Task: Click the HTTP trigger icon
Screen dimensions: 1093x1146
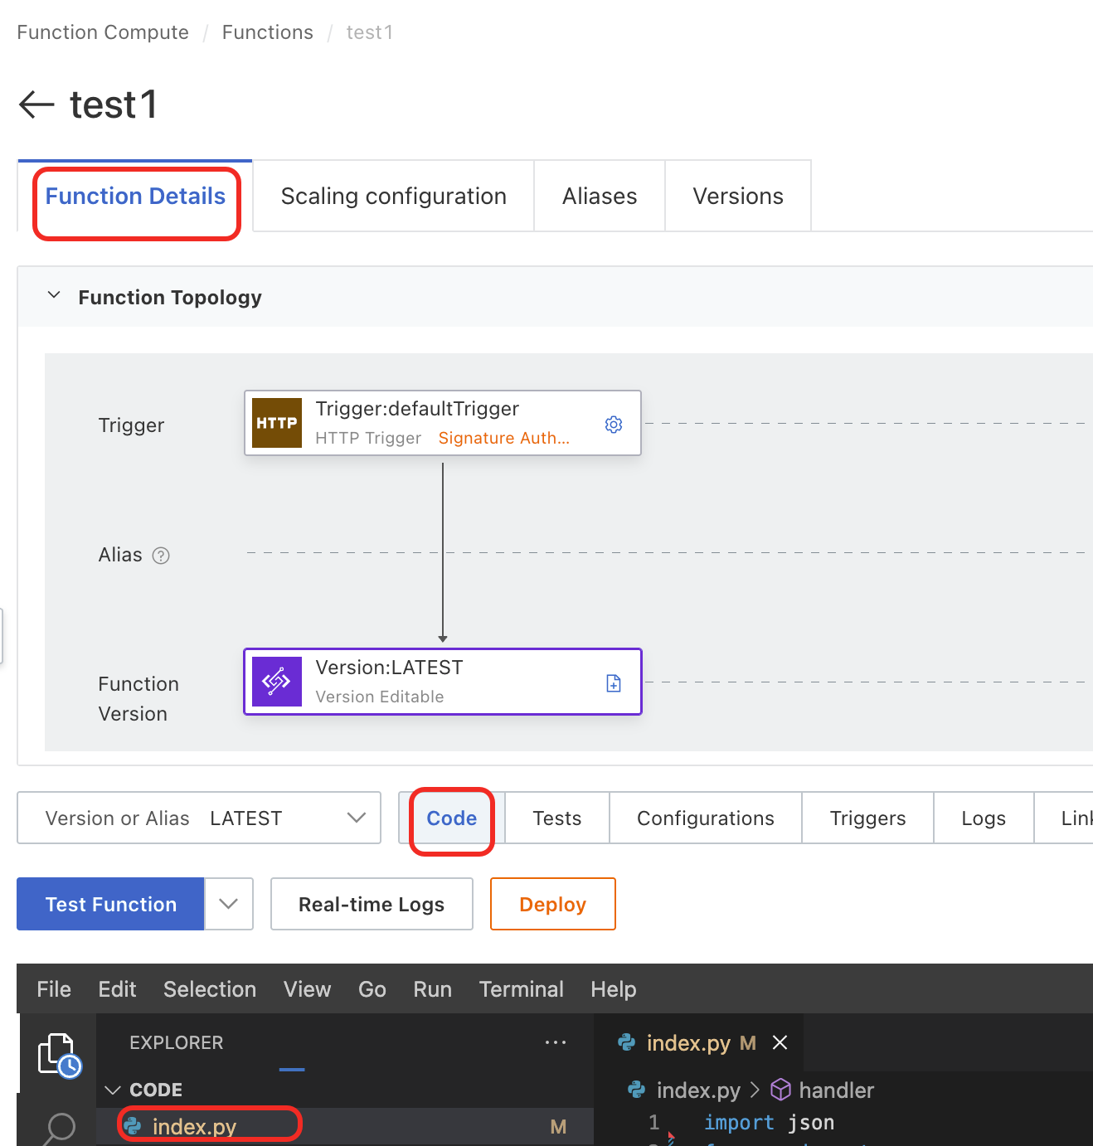Action: [277, 423]
